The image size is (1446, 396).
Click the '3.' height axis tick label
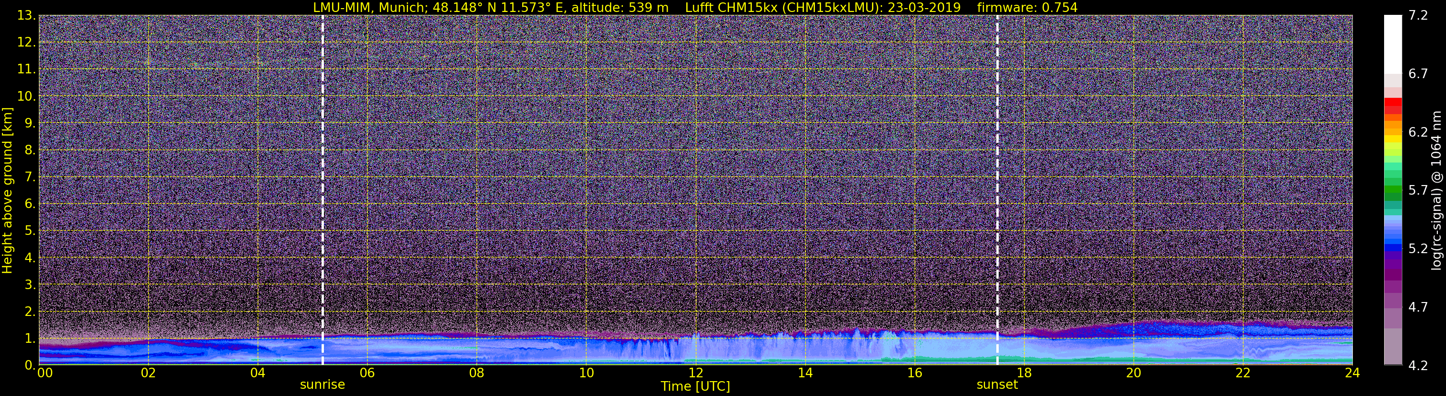pos(30,285)
